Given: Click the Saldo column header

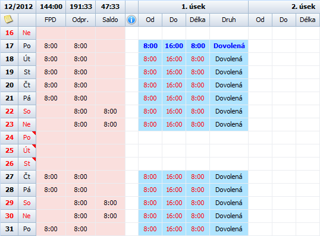Looking at the screenshot, I should pos(110,20).
